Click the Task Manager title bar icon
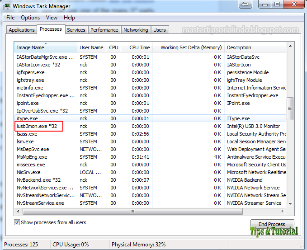This screenshot has height=250, width=307. [x=7, y=6]
